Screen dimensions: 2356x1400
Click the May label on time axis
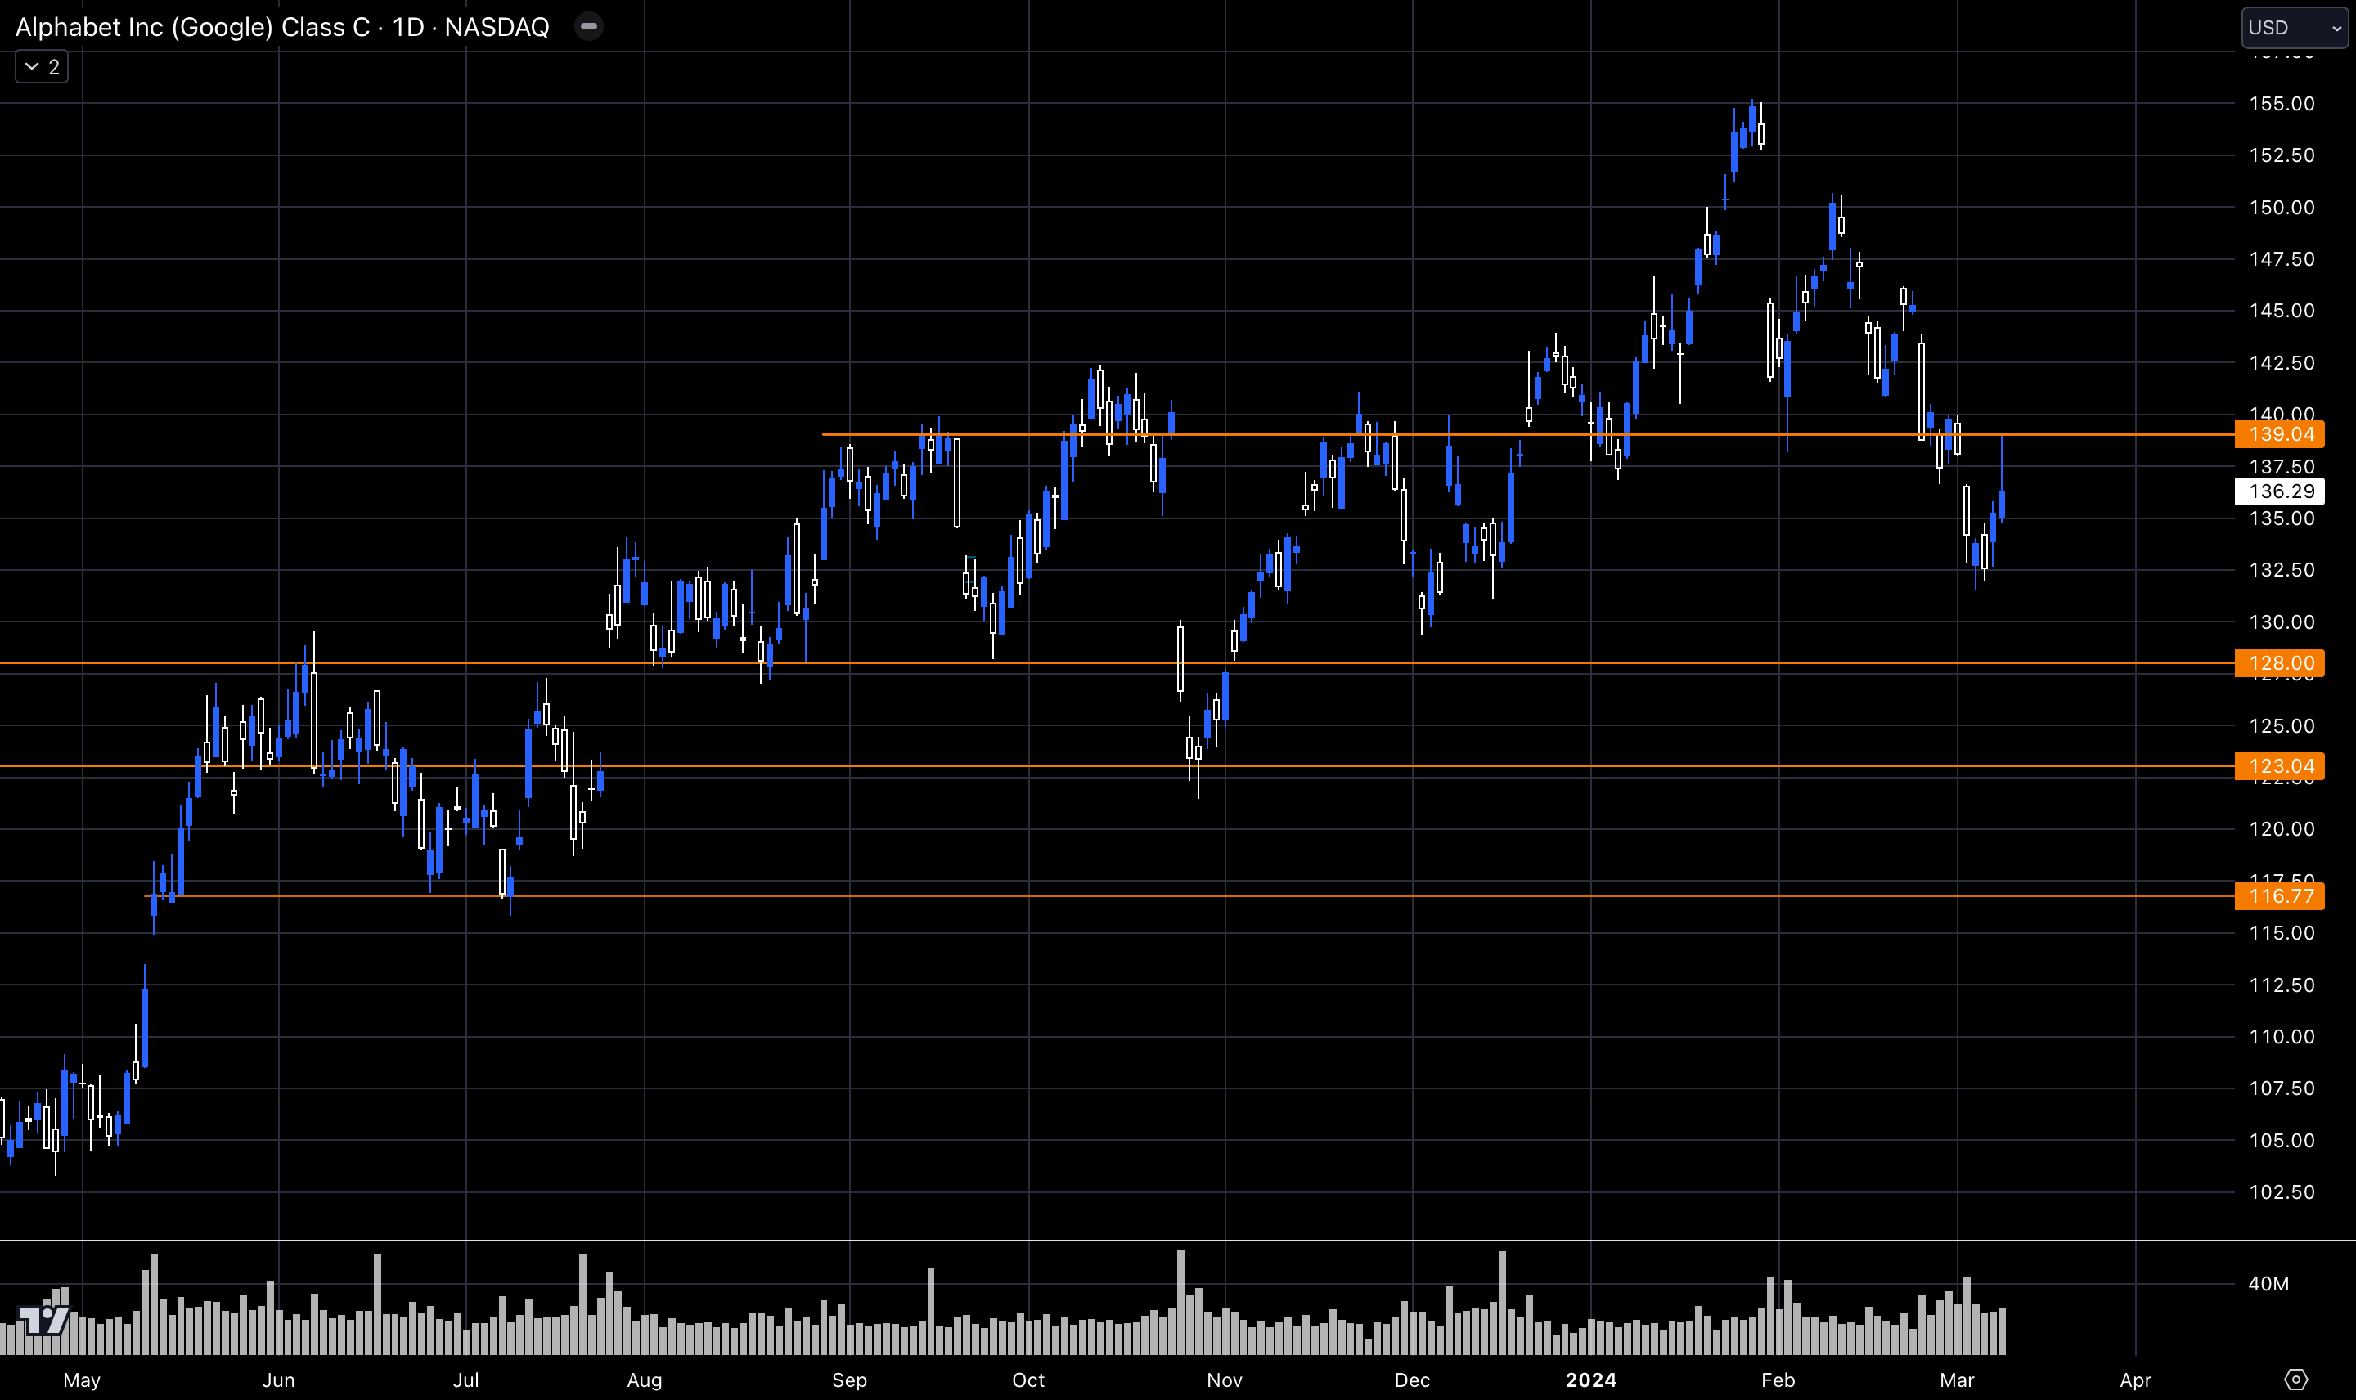82,1380
